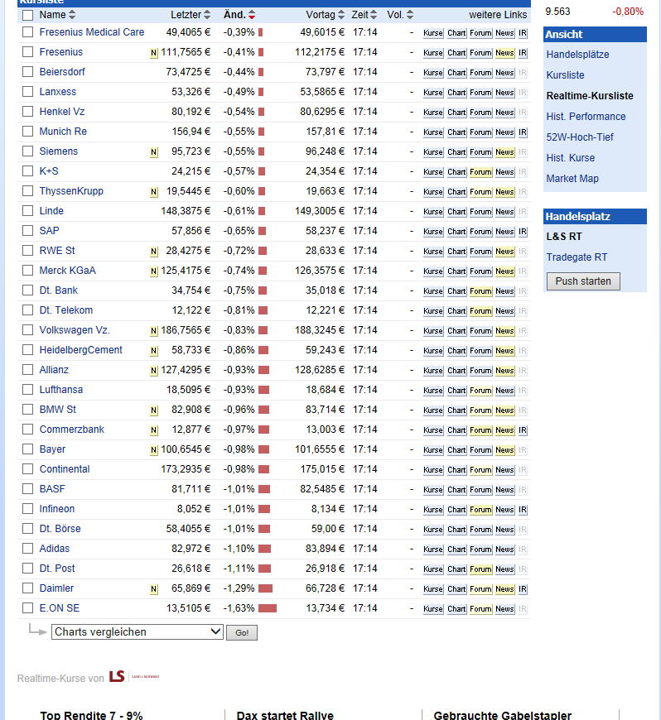Open the IR icon for Fresenius Medical Care
This screenshot has width=661, height=720.
(x=523, y=33)
